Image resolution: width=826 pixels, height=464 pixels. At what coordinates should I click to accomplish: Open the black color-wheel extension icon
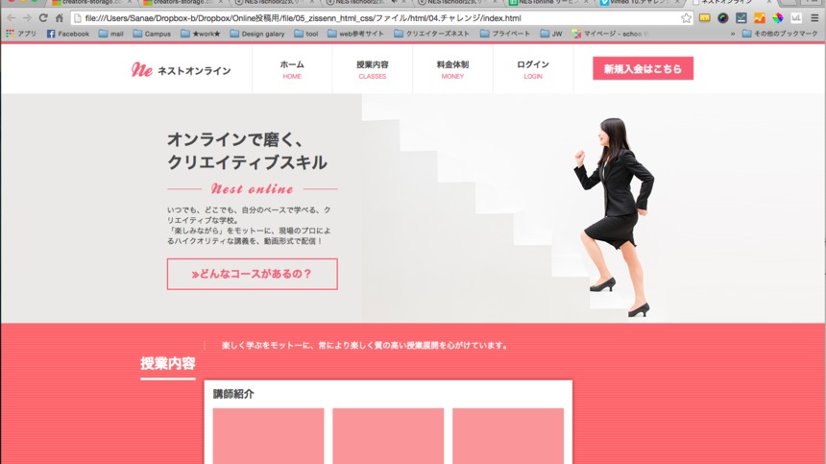(722, 18)
